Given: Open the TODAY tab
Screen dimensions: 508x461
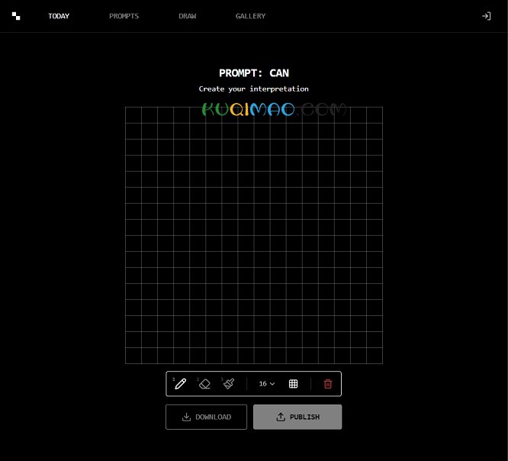Looking at the screenshot, I should point(59,16).
